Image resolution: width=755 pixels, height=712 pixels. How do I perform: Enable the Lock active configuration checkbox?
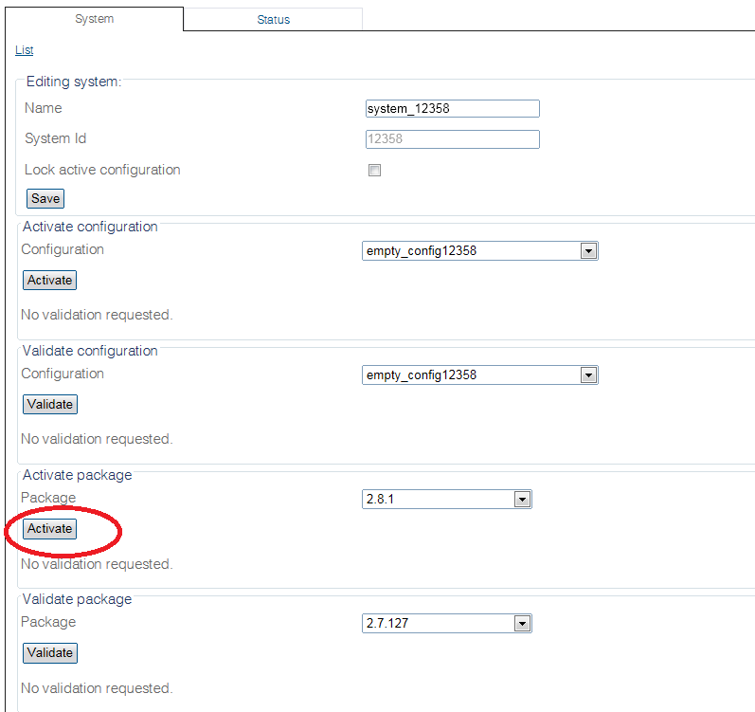(x=374, y=171)
